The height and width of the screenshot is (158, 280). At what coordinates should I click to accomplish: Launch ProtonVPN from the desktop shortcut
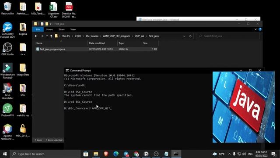tap(7, 110)
